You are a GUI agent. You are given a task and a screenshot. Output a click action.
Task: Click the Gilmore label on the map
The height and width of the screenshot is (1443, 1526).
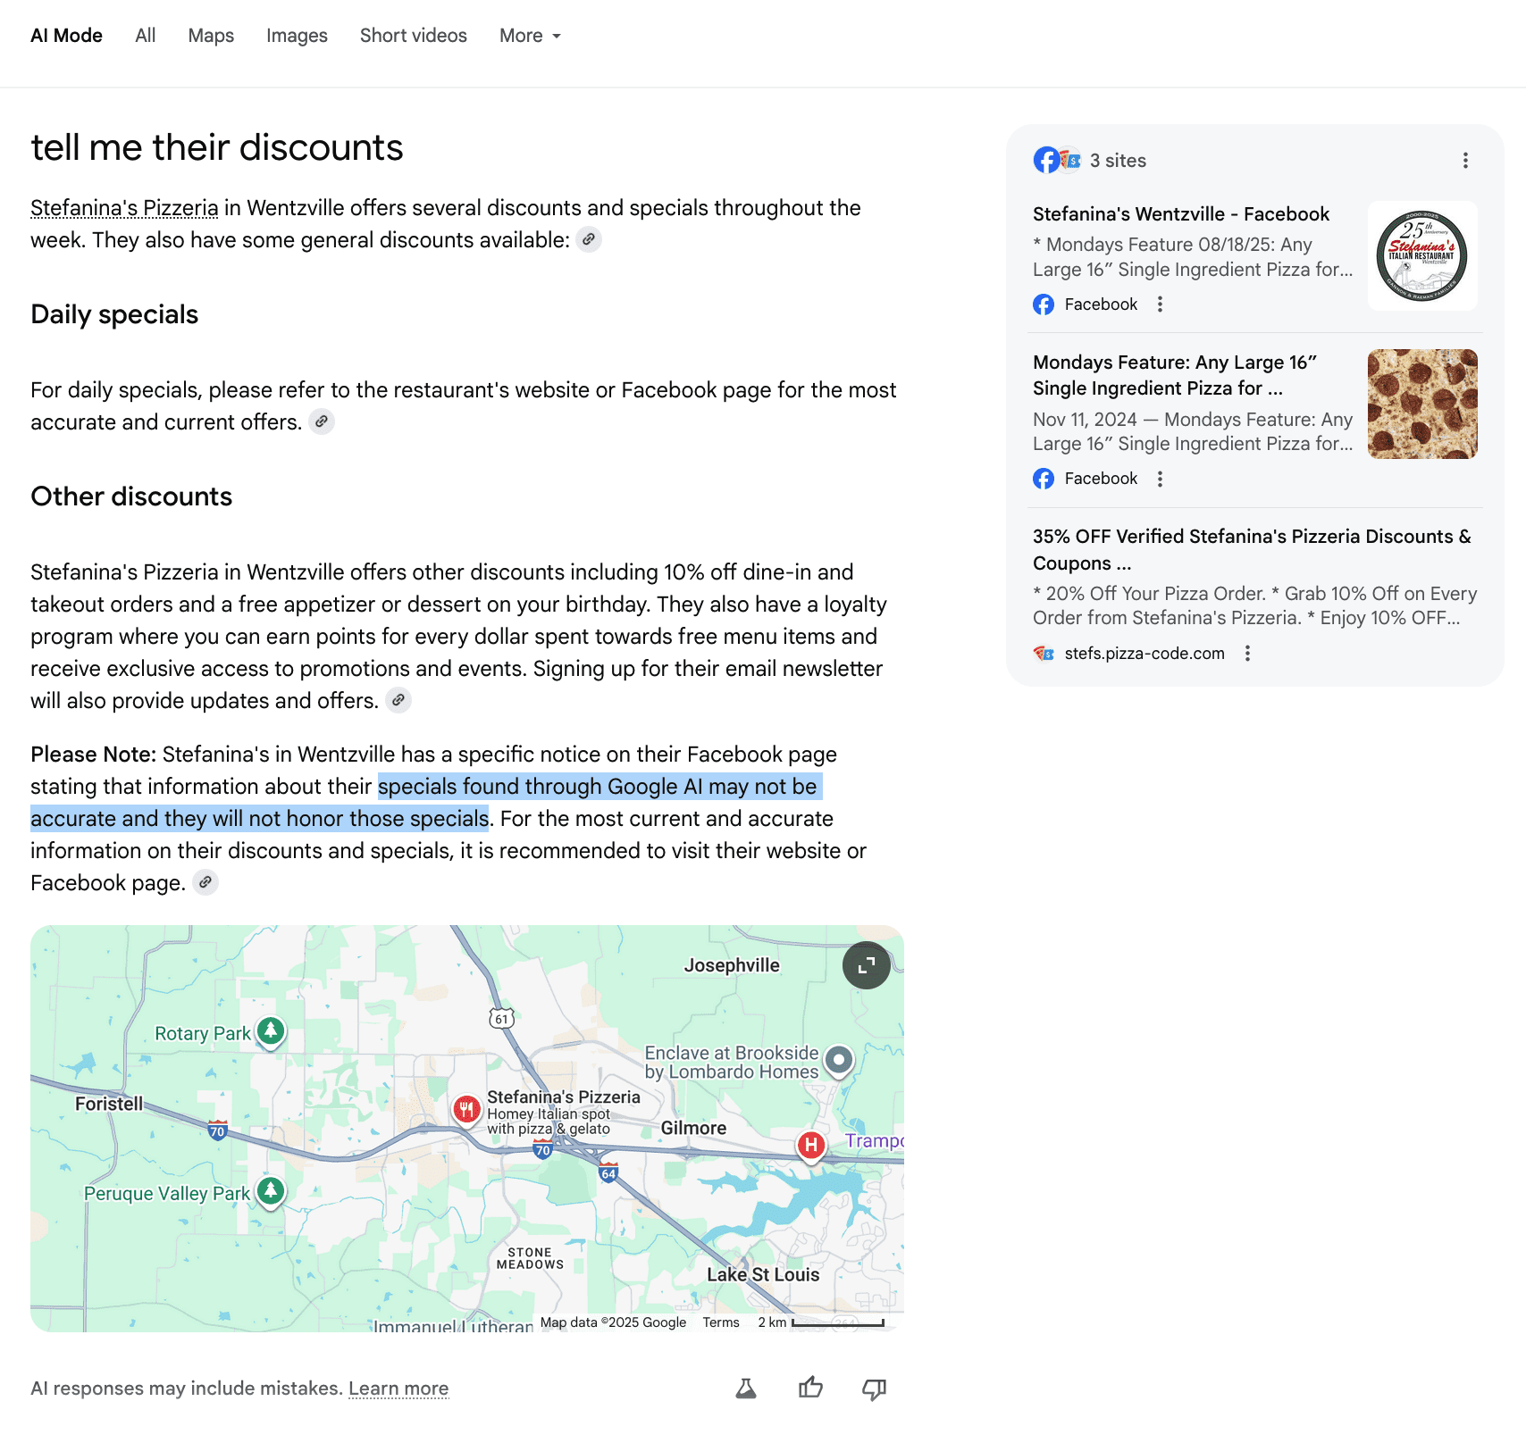click(693, 1128)
